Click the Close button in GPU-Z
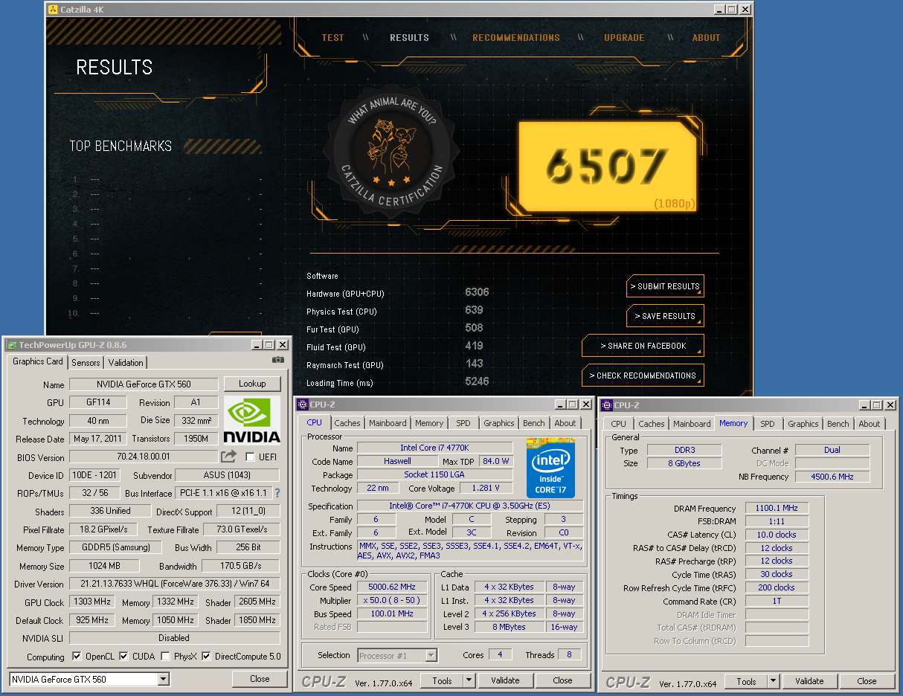The width and height of the screenshot is (903, 696). (260, 679)
